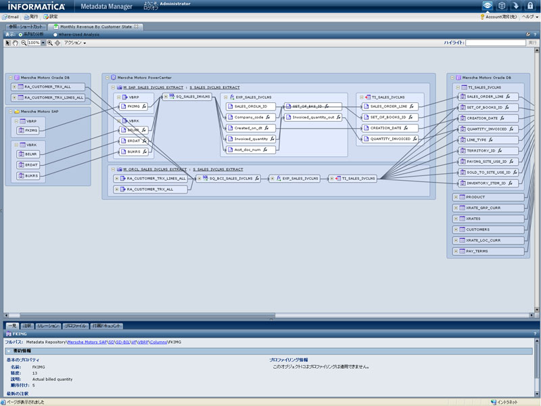This screenshot has width=541, height=406.
Task: Open the padlock Permissions icon
Action: (x=530, y=5)
